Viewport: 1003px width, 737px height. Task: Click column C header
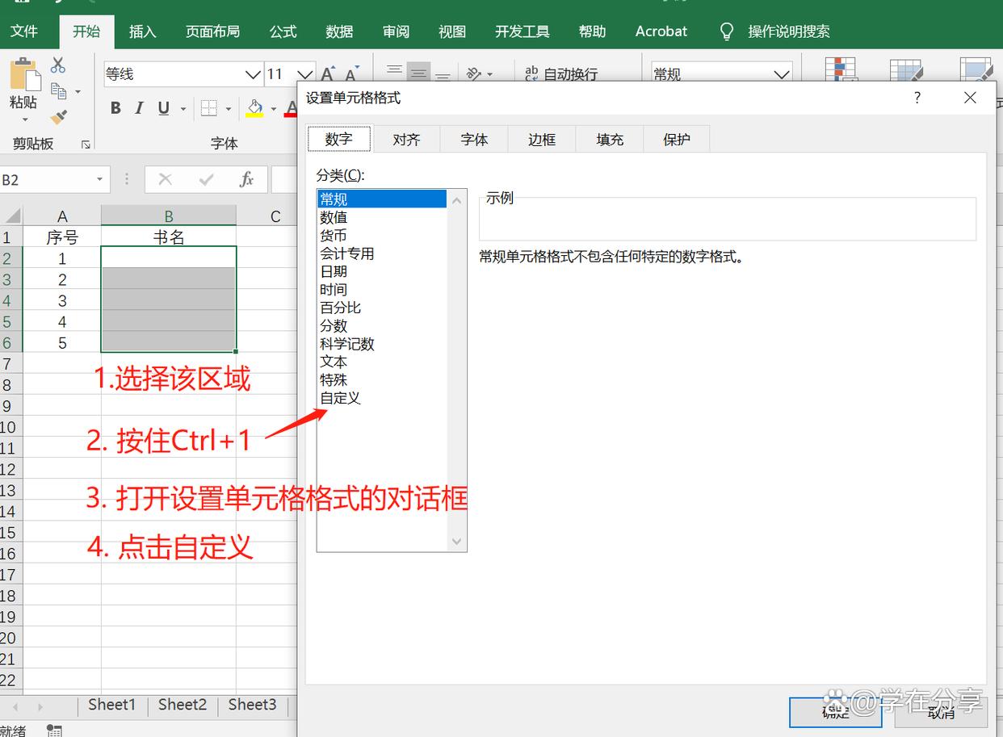275,216
